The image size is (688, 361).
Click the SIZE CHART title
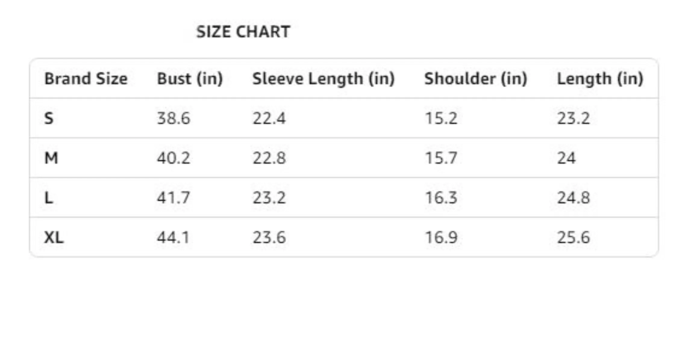[243, 32]
